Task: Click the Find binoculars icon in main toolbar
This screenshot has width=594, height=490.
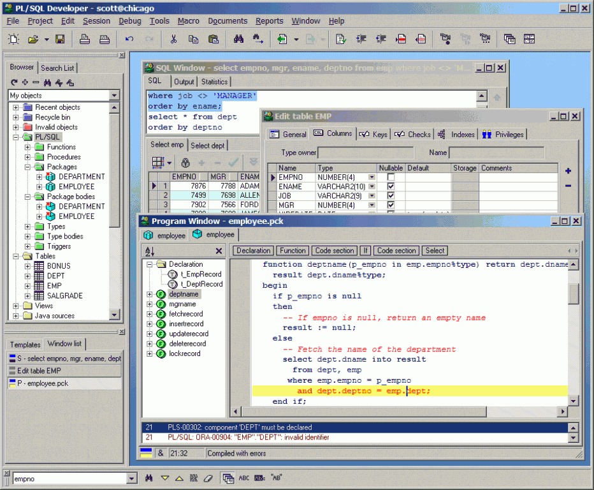Action: point(238,39)
